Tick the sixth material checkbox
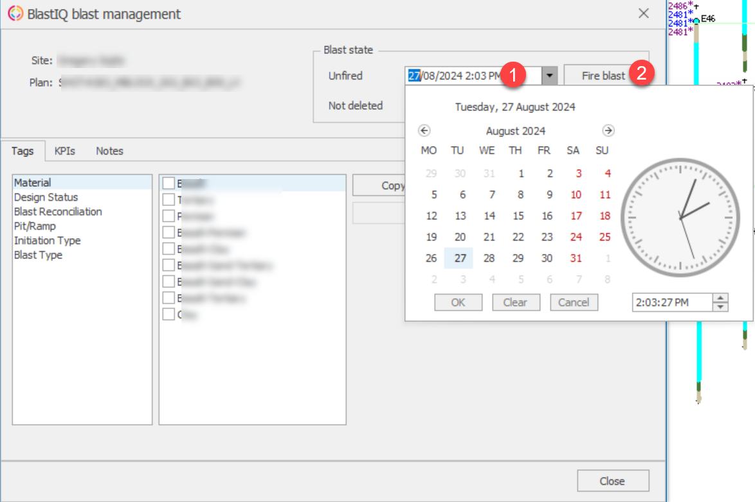 click(168, 265)
